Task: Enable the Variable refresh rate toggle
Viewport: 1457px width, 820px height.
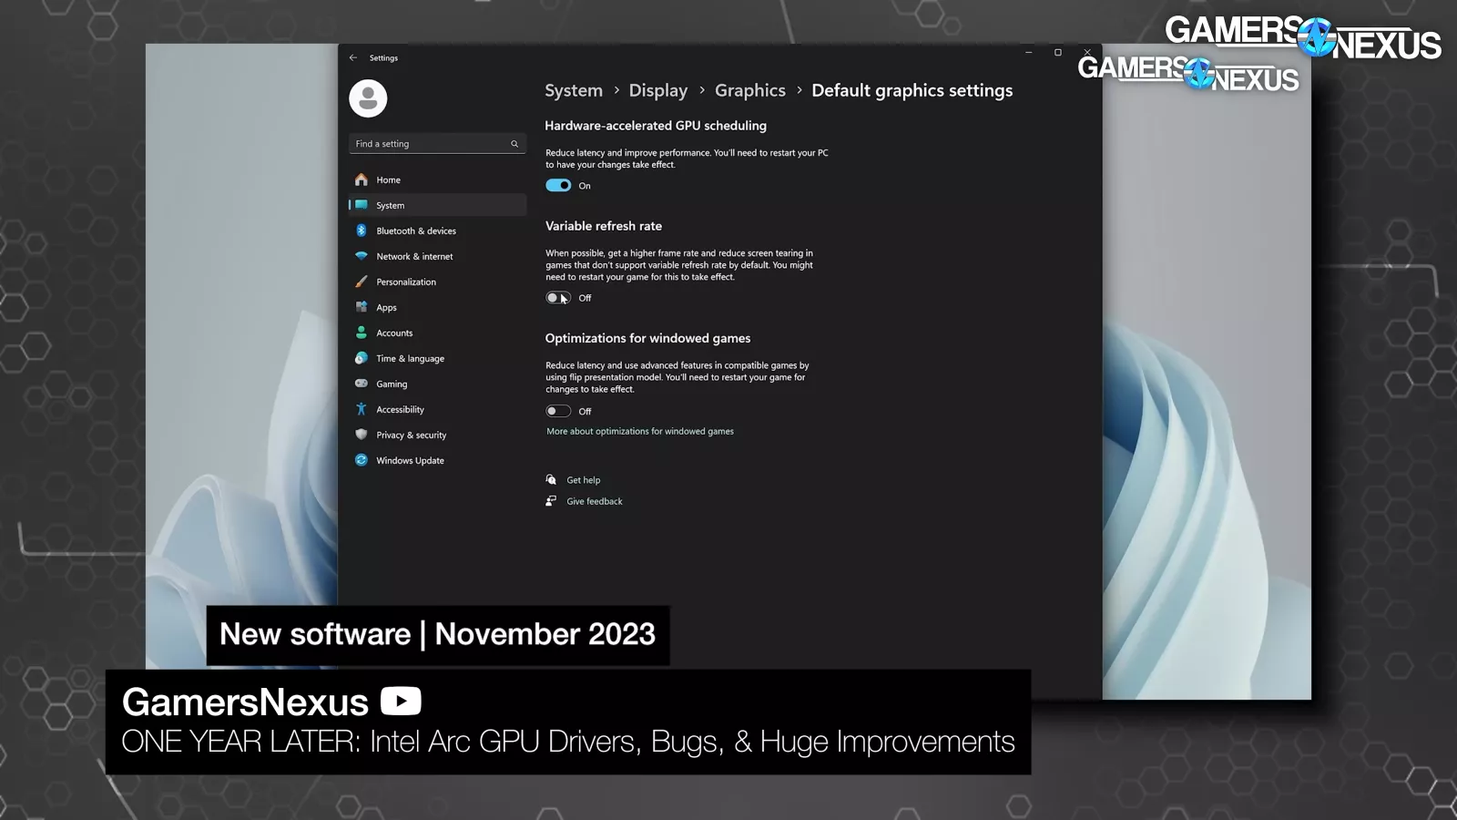Action: (x=558, y=298)
